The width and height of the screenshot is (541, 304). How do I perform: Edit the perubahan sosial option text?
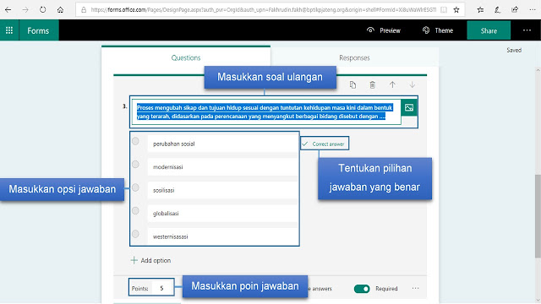[222, 144]
